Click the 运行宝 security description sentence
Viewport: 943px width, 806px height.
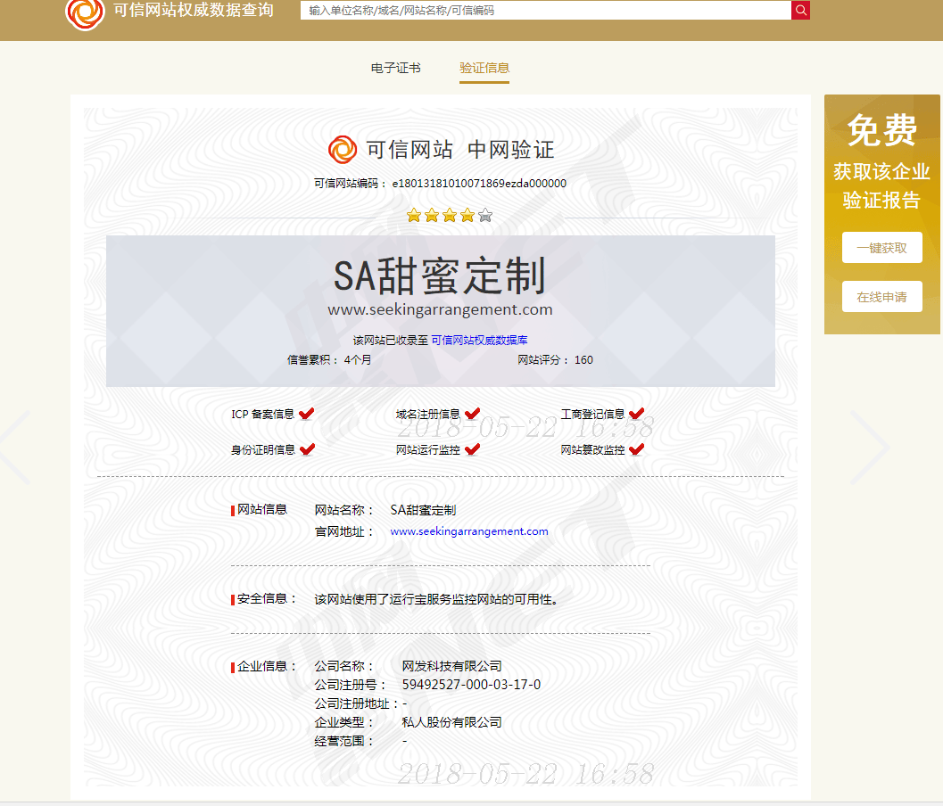[437, 599]
